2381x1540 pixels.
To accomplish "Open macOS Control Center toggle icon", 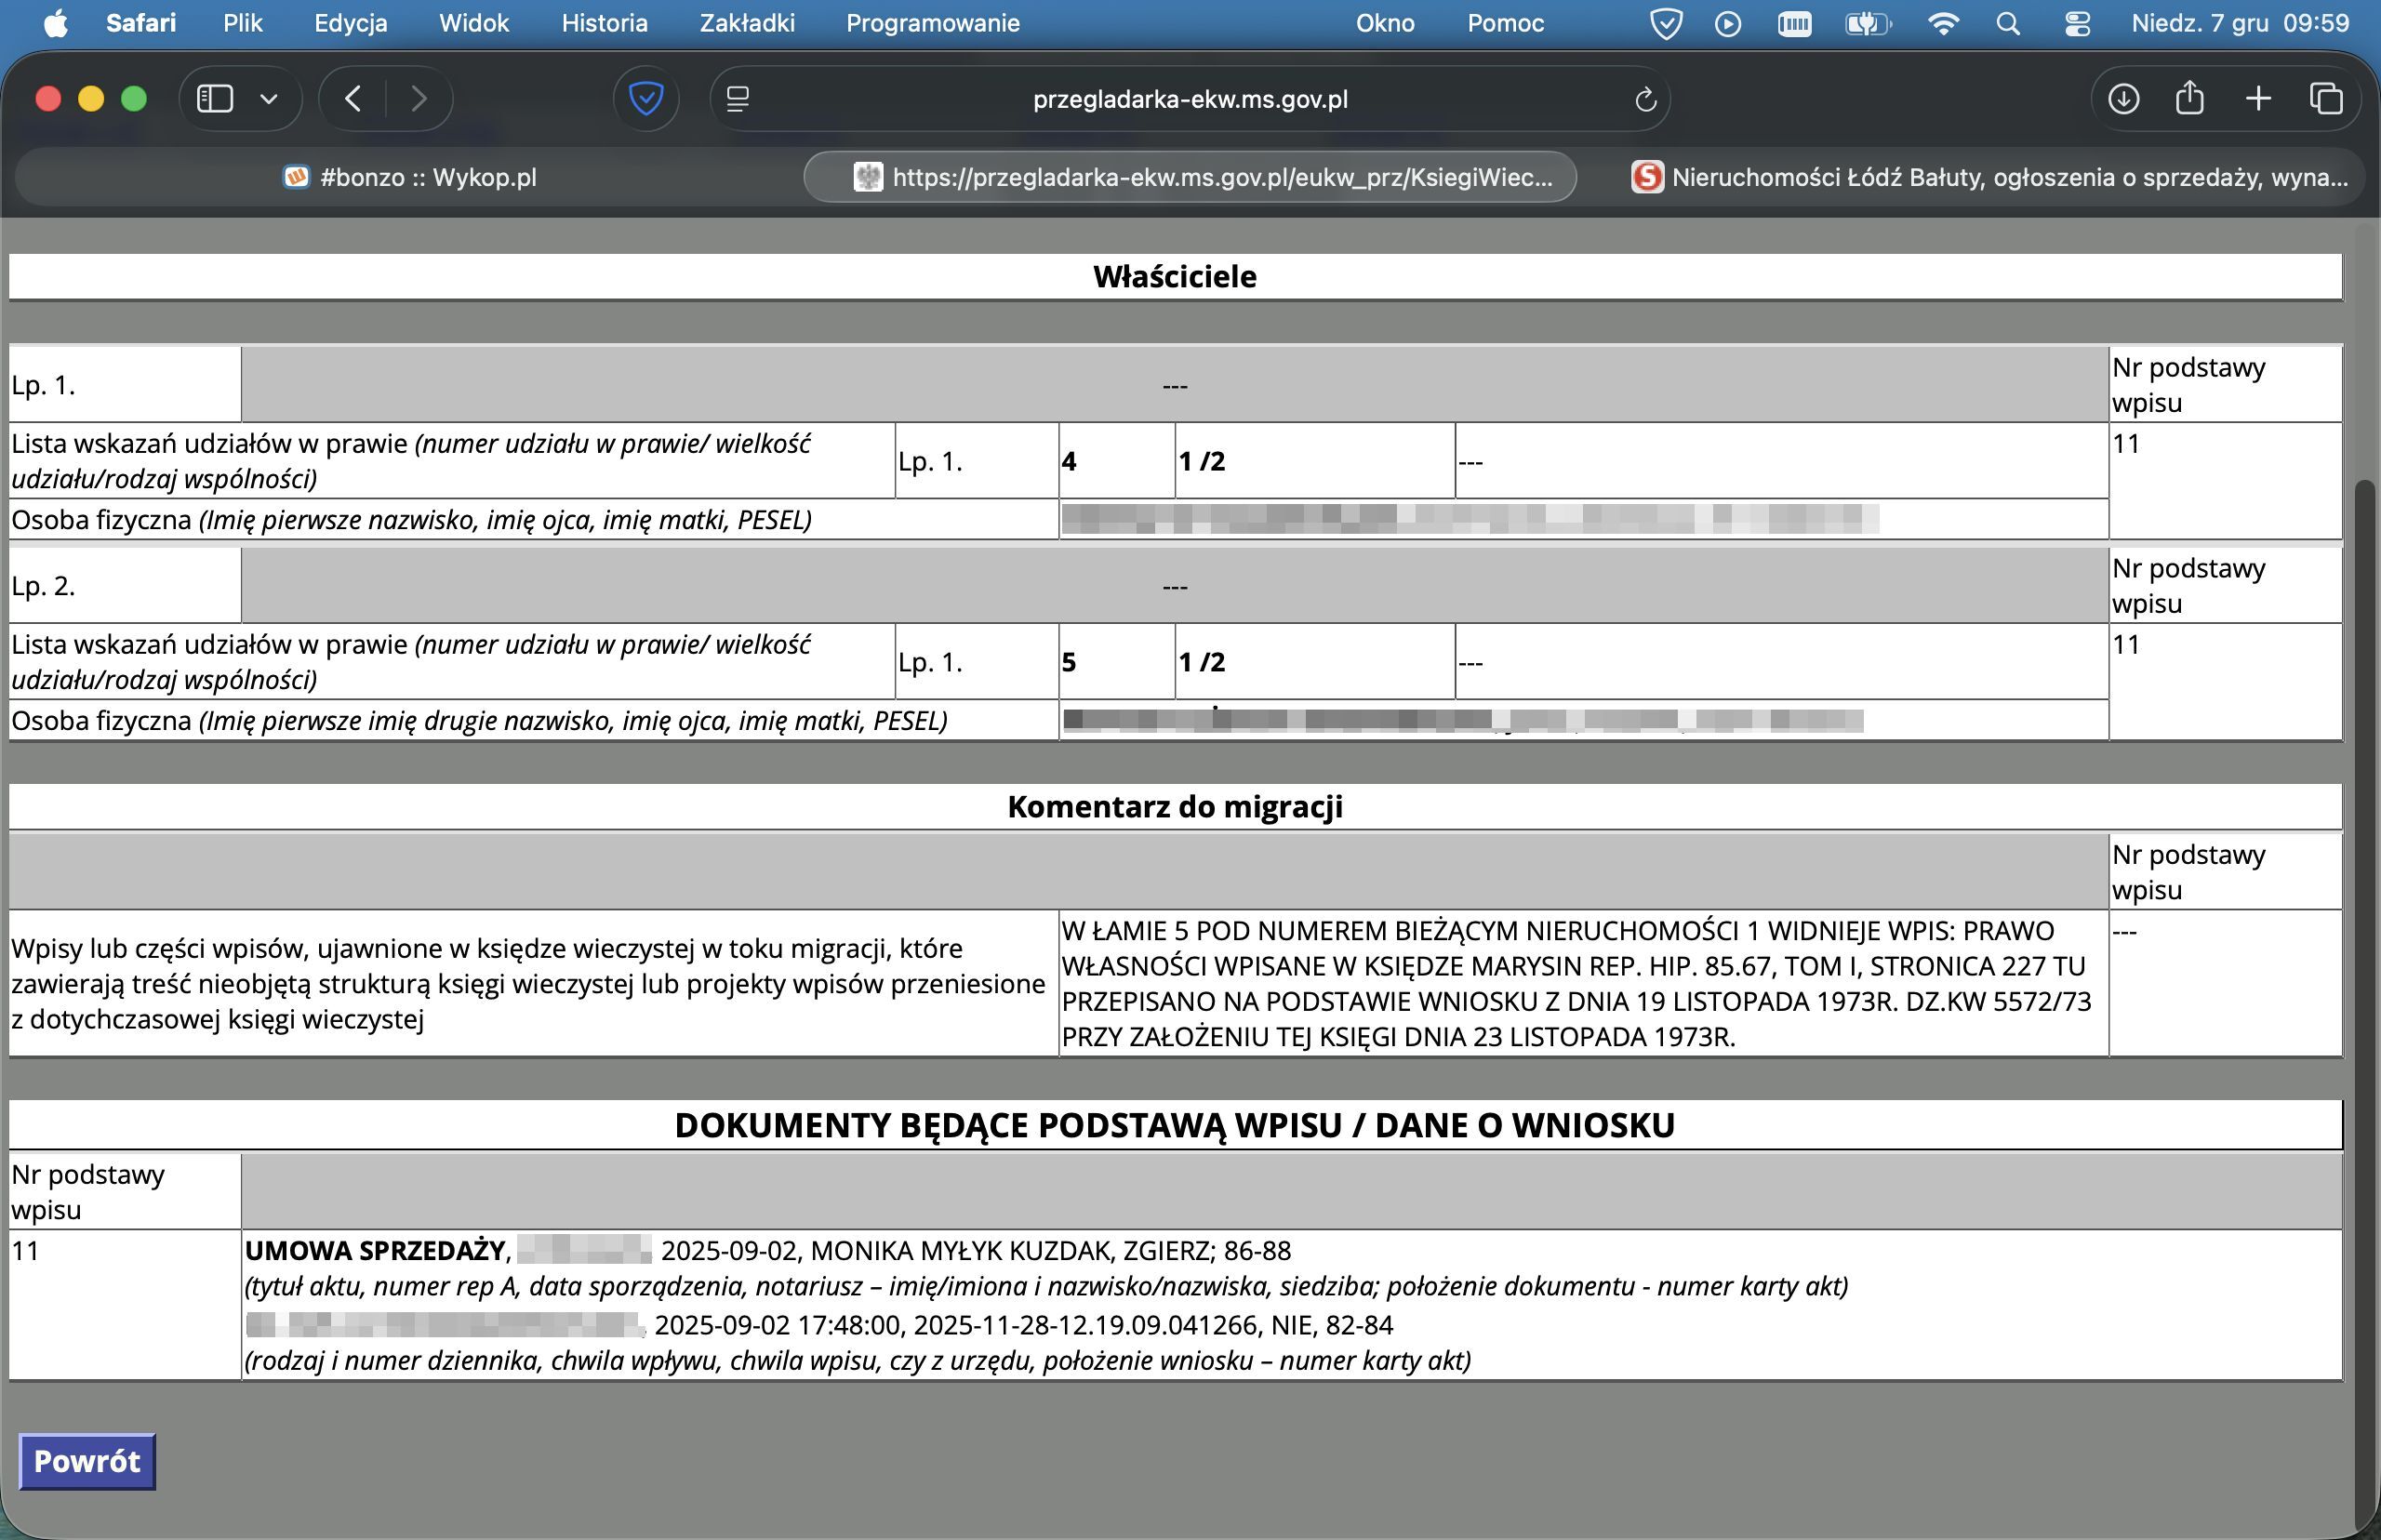I will click(2077, 23).
